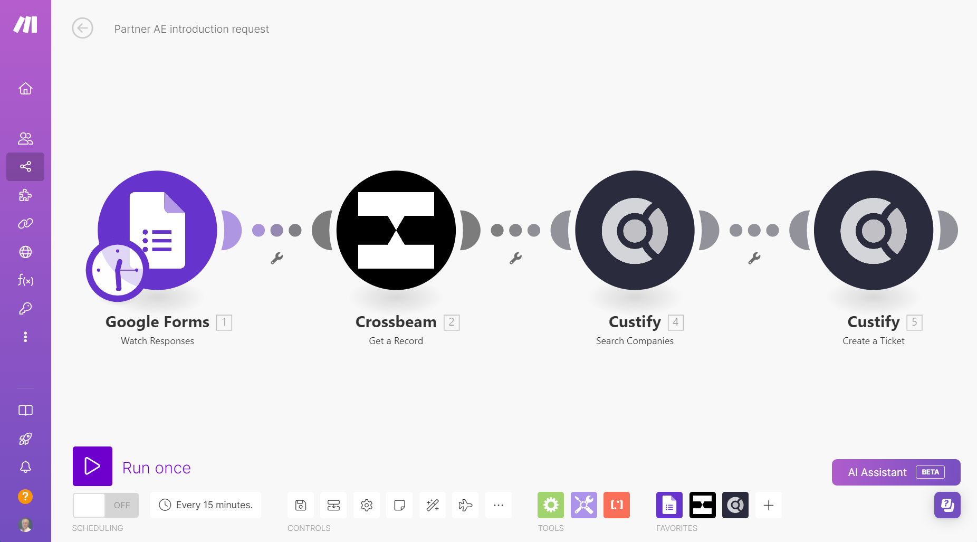The width and height of the screenshot is (977, 542).
Task: Expand more options in left sidebar
Action: (x=25, y=337)
